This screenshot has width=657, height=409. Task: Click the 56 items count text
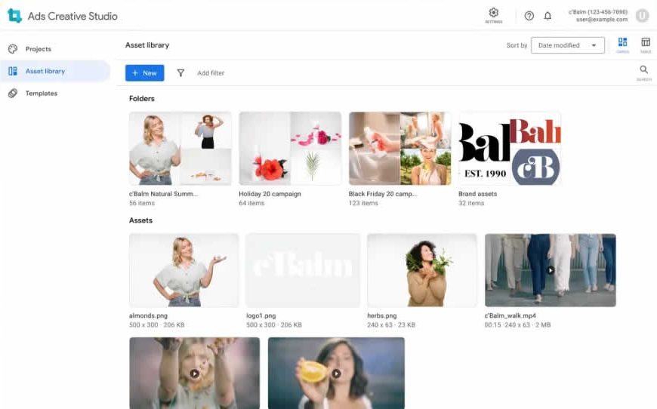pyautogui.click(x=142, y=203)
